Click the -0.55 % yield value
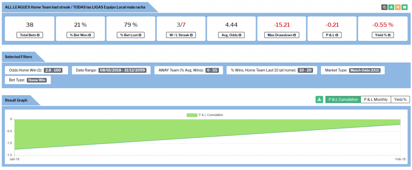 [383, 25]
